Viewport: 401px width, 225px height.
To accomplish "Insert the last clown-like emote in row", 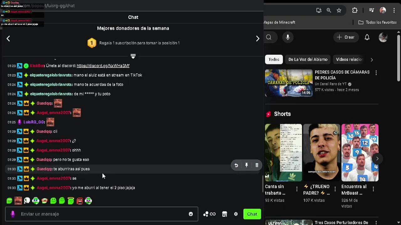I will pyautogui.click(x=88, y=201).
